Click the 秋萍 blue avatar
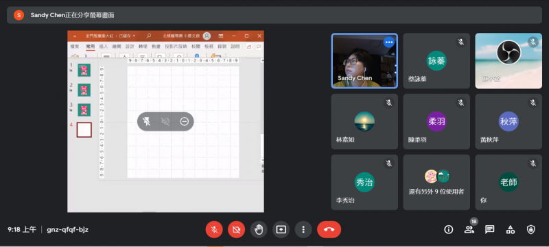 point(509,121)
